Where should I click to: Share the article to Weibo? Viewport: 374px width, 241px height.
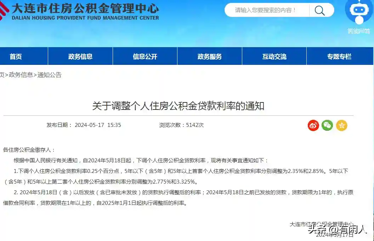(x=313, y=125)
